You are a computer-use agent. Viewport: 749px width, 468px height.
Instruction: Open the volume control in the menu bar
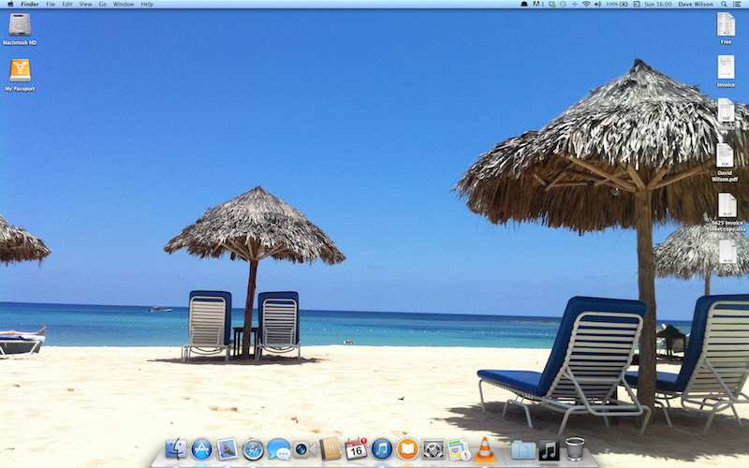tap(597, 4)
